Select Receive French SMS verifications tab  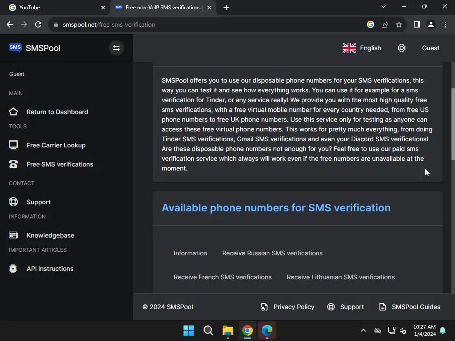point(223,277)
